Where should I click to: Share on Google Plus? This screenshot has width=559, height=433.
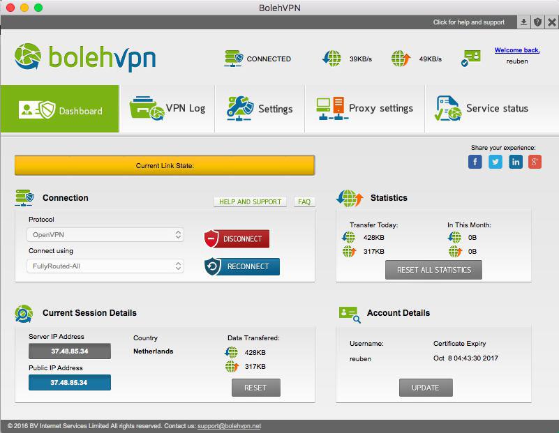click(x=535, y=162)
